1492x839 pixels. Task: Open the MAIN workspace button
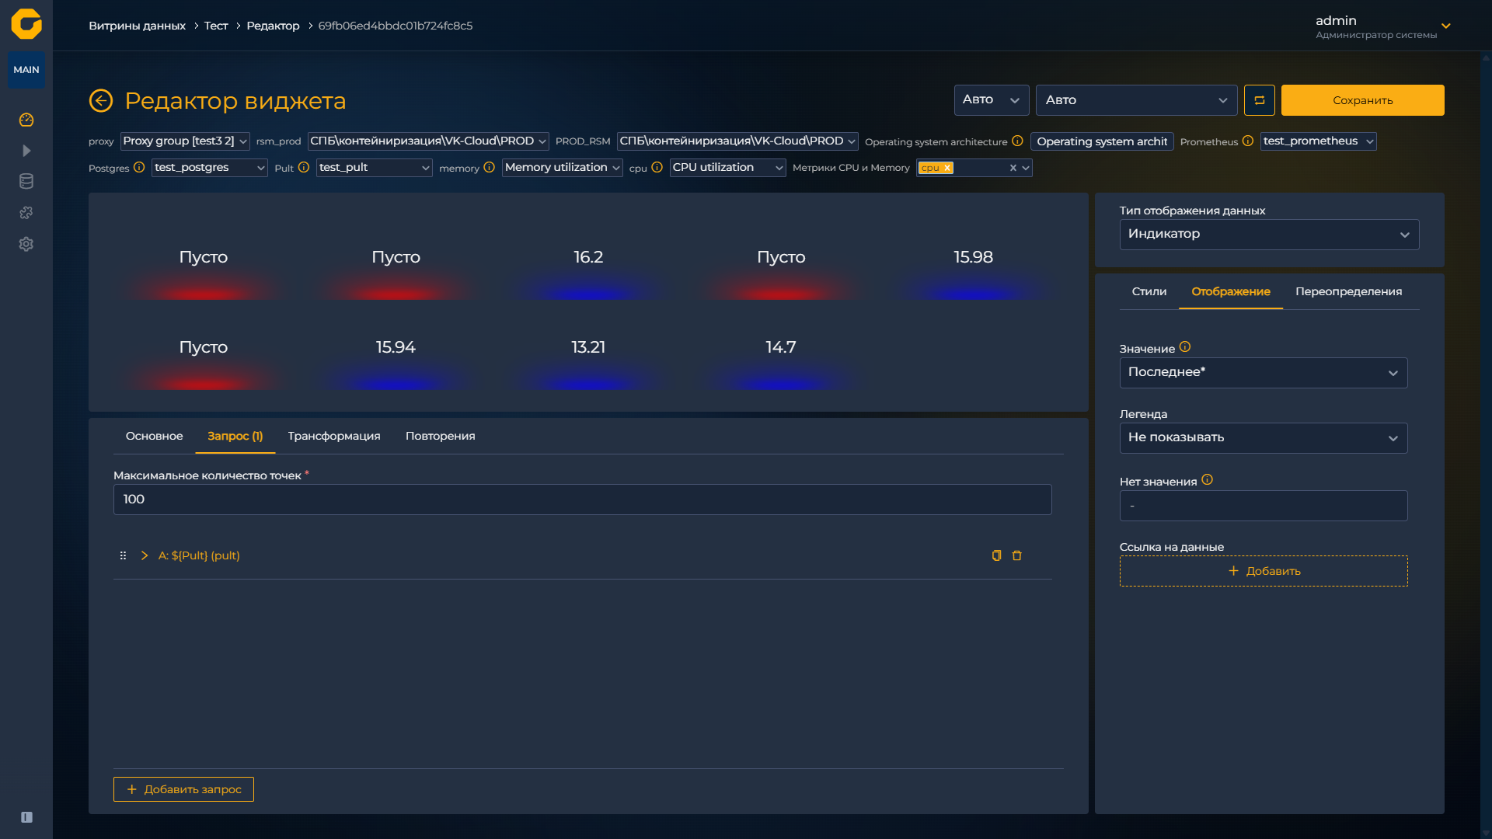(x=26, y=70)
